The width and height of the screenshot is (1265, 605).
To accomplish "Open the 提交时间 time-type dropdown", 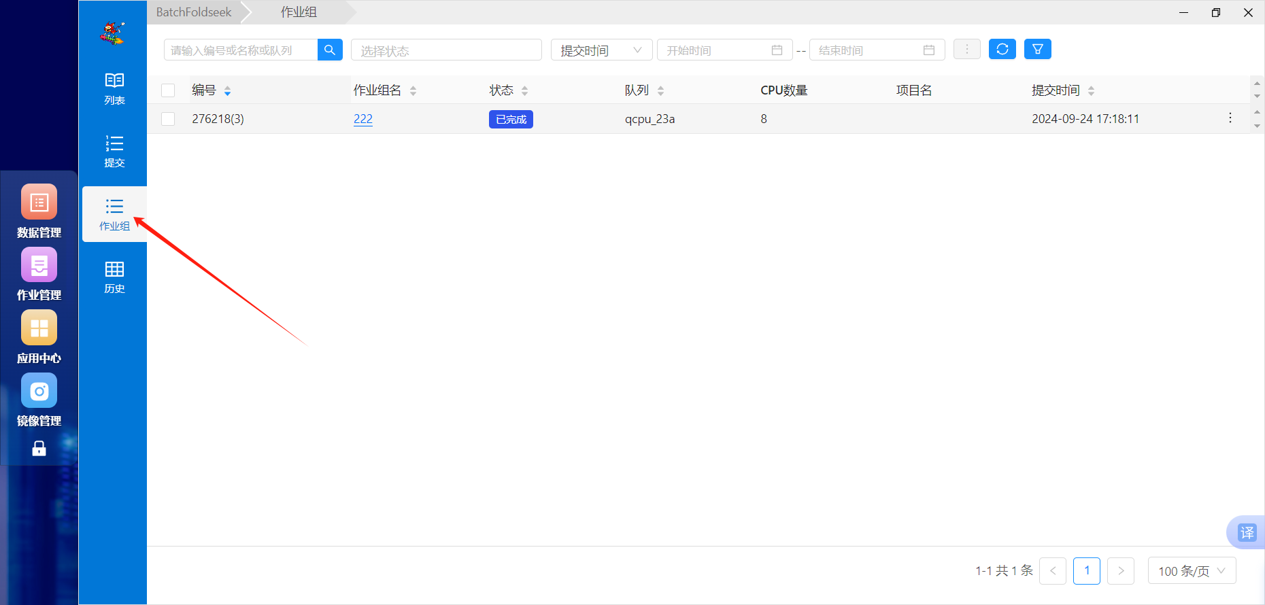I will [x=601, y=50].
